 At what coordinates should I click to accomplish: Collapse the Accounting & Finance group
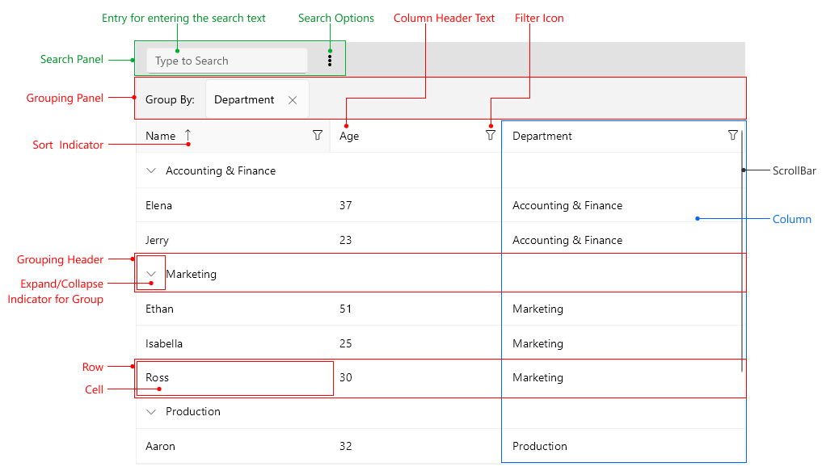(151, 170)
